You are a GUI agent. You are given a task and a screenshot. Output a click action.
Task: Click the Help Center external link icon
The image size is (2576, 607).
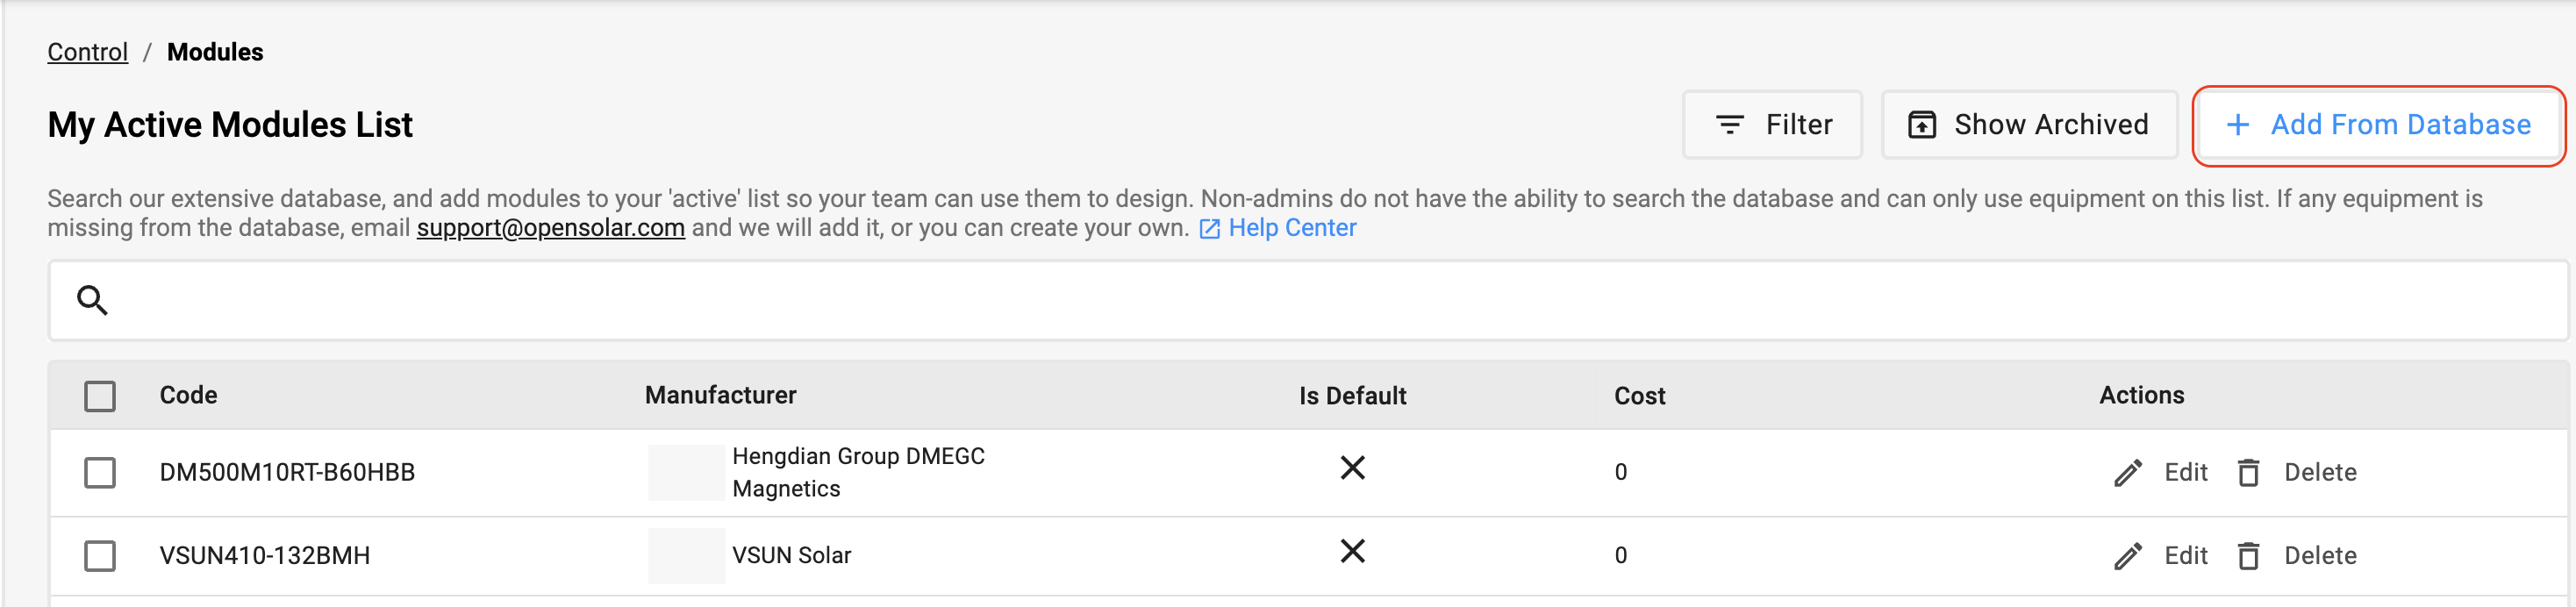pos(1209,229)
